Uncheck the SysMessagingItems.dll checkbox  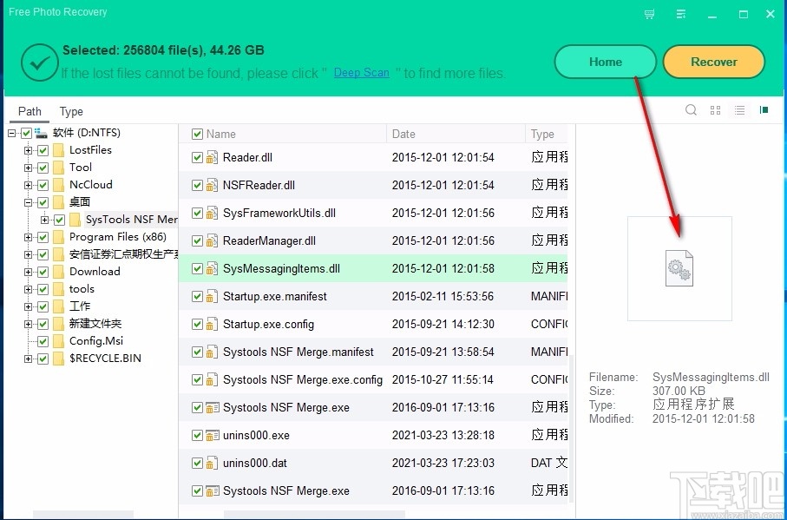click(197, 268)
